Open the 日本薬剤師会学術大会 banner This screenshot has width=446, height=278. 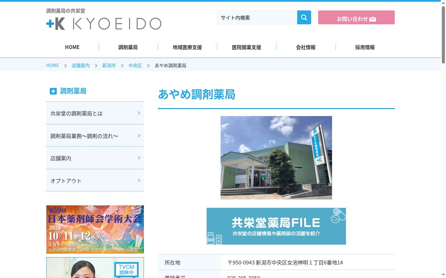[x=95, y=229]
